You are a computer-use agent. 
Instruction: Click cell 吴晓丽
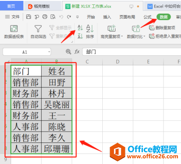tap(56, 104)
